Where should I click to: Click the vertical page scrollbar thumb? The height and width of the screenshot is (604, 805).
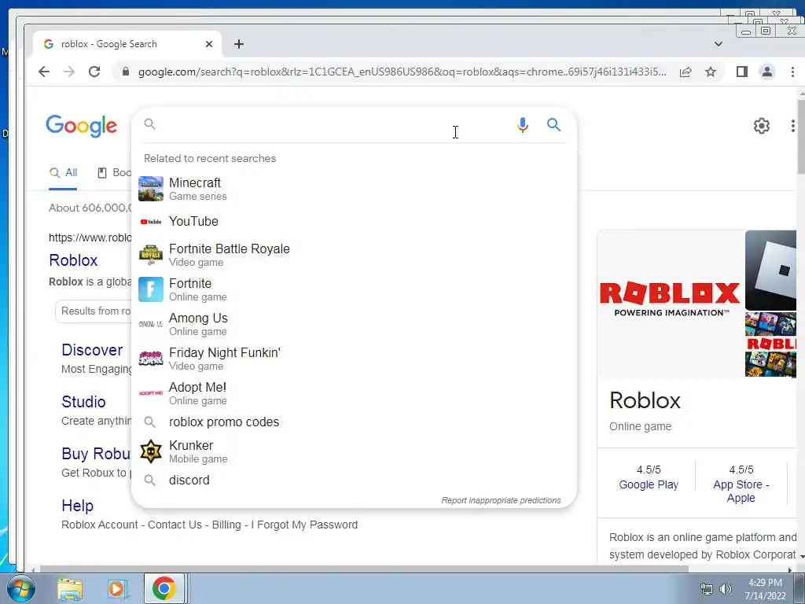[x=801, y=136]
